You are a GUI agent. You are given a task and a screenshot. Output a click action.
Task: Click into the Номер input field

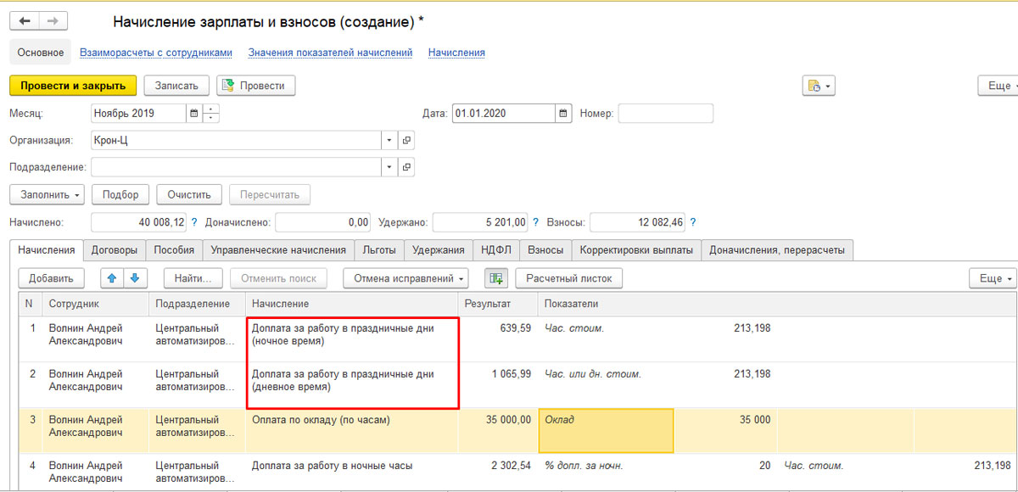[x=665, y=113]
